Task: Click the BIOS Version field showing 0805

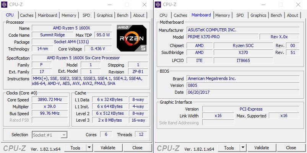Action: tap(243, 85)
